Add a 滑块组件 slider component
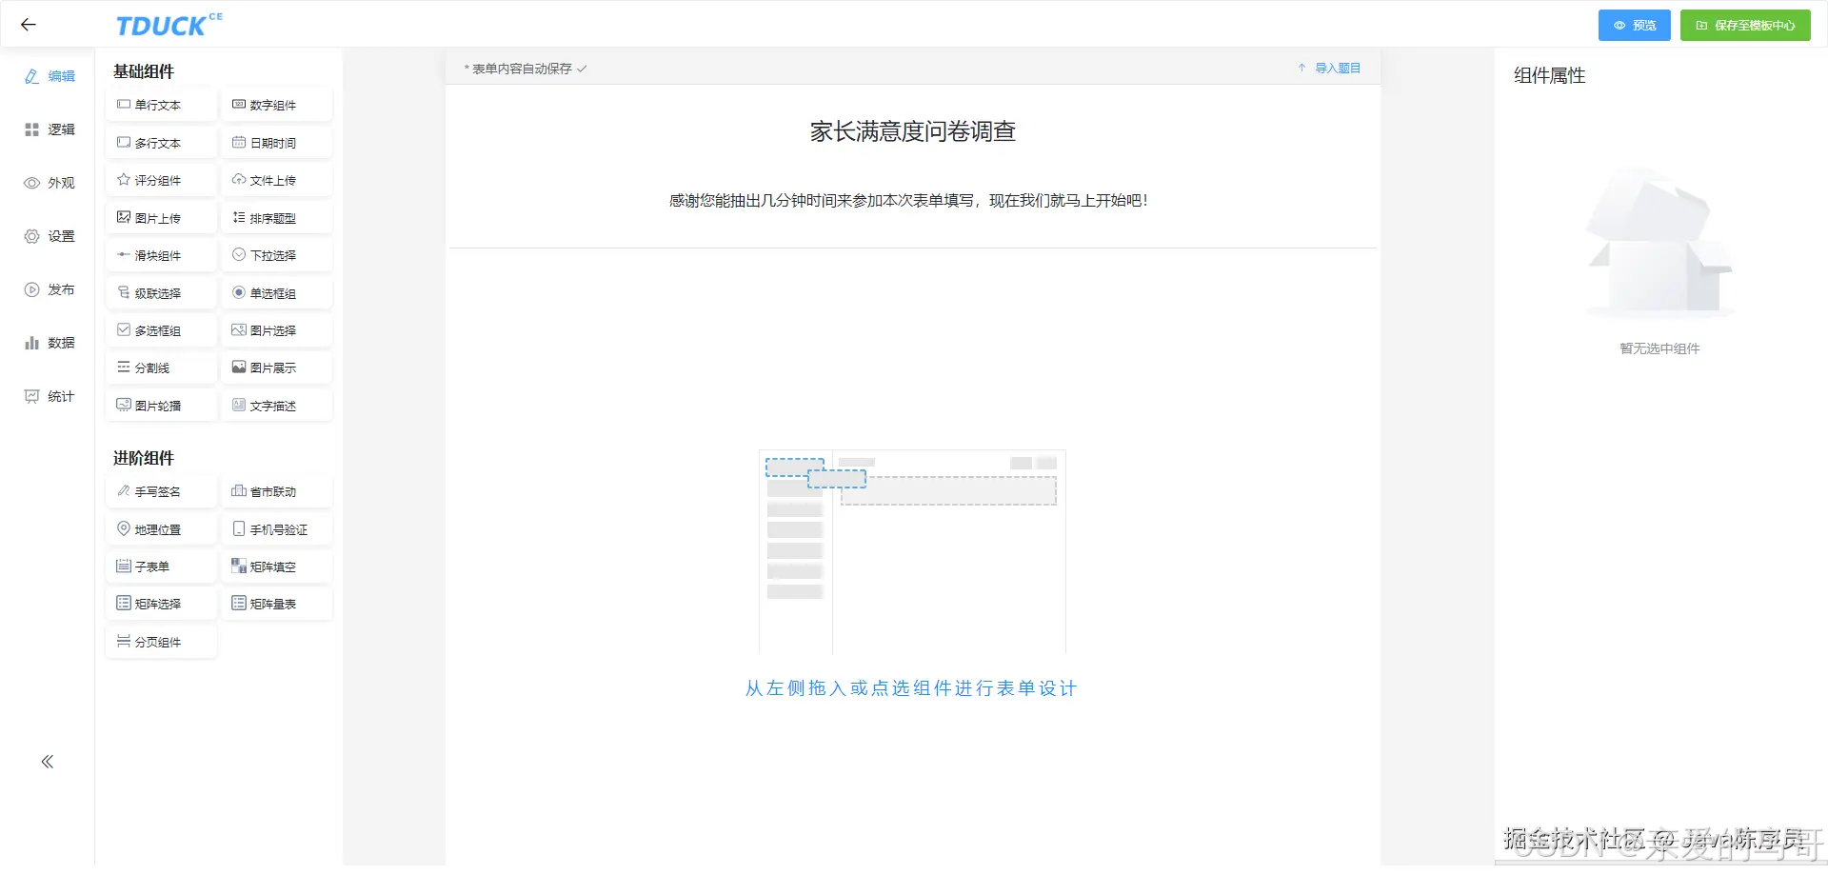The width and height of the screenshot is (1828, 875). [x=162, y=255]
